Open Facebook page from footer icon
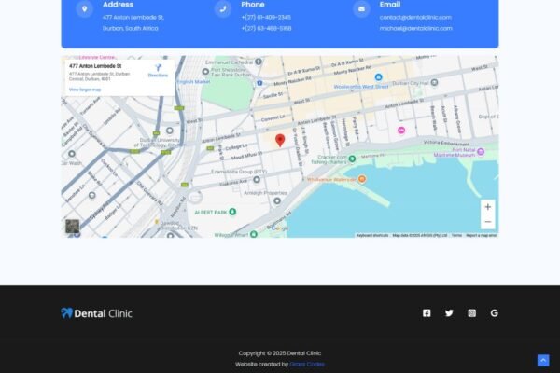The height and width of the screenshot is (373, 560). 427,313
